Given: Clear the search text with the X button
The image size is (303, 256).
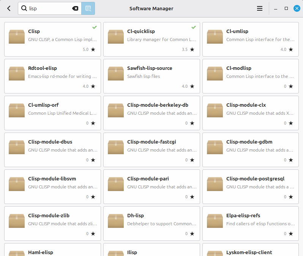Looking at the screenshot, I should tap(75, 8).
